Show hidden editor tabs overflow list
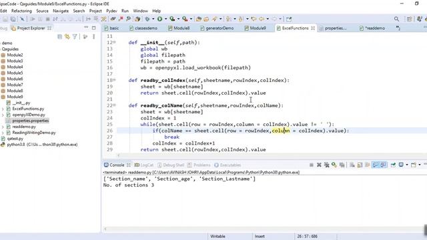Image resolution: width=427 pixels, height=240 pixels. pos(398,28)
